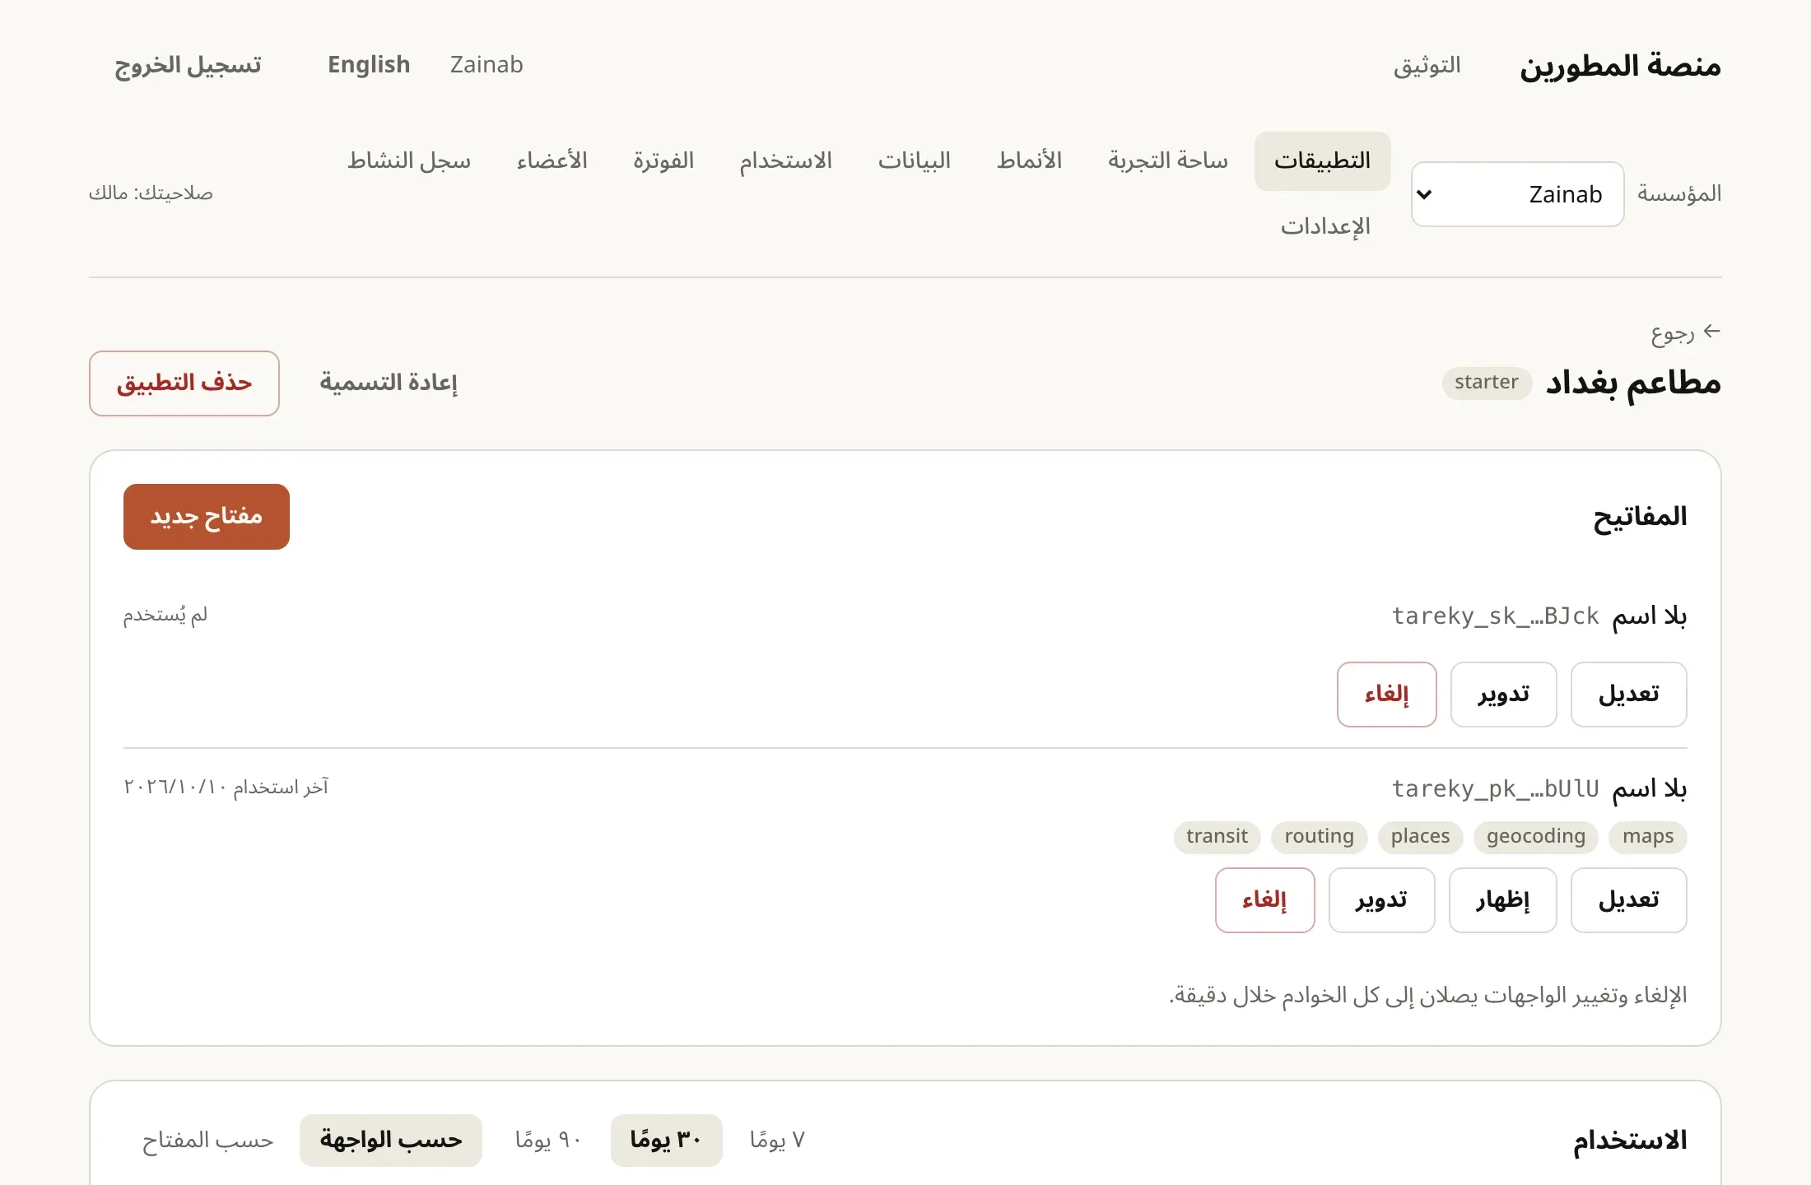The width and height of the screenshot is (1811, 1185).
Task: Click the transit scope tag
Action: (1217, 837)
